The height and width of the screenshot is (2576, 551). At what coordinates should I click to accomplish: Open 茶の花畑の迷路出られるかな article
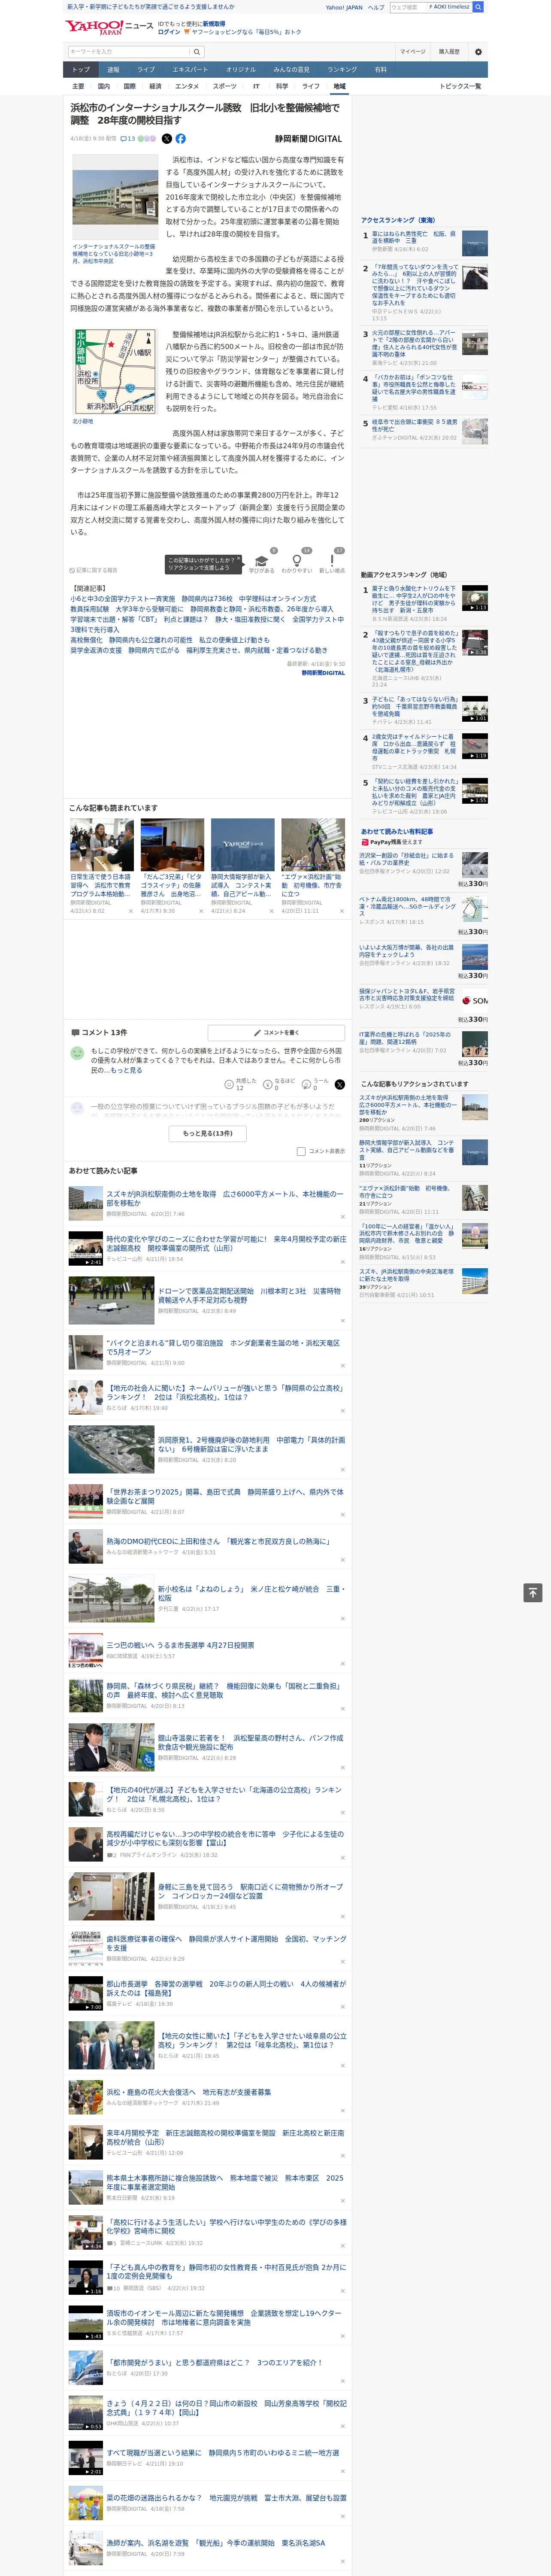pyautogui.click(x=226, y=2498)
